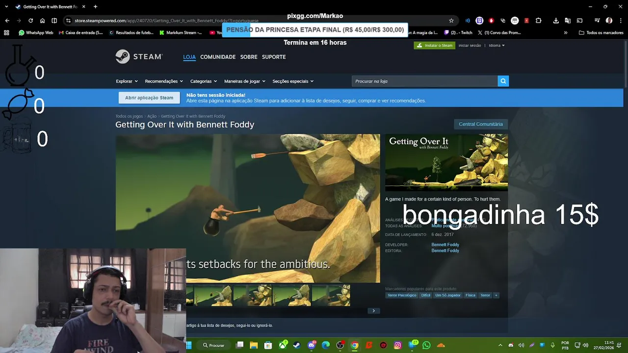
Task: Expand the Recomendações dropdown menu
Action: (x=164, y=81)
